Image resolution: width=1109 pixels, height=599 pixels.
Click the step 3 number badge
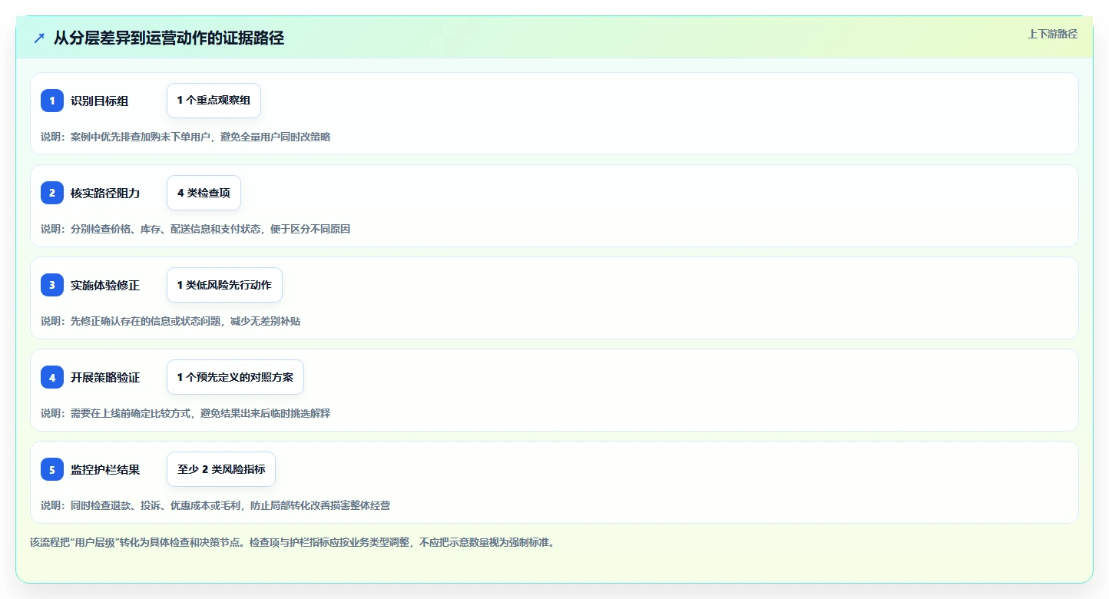click(52, 285)
